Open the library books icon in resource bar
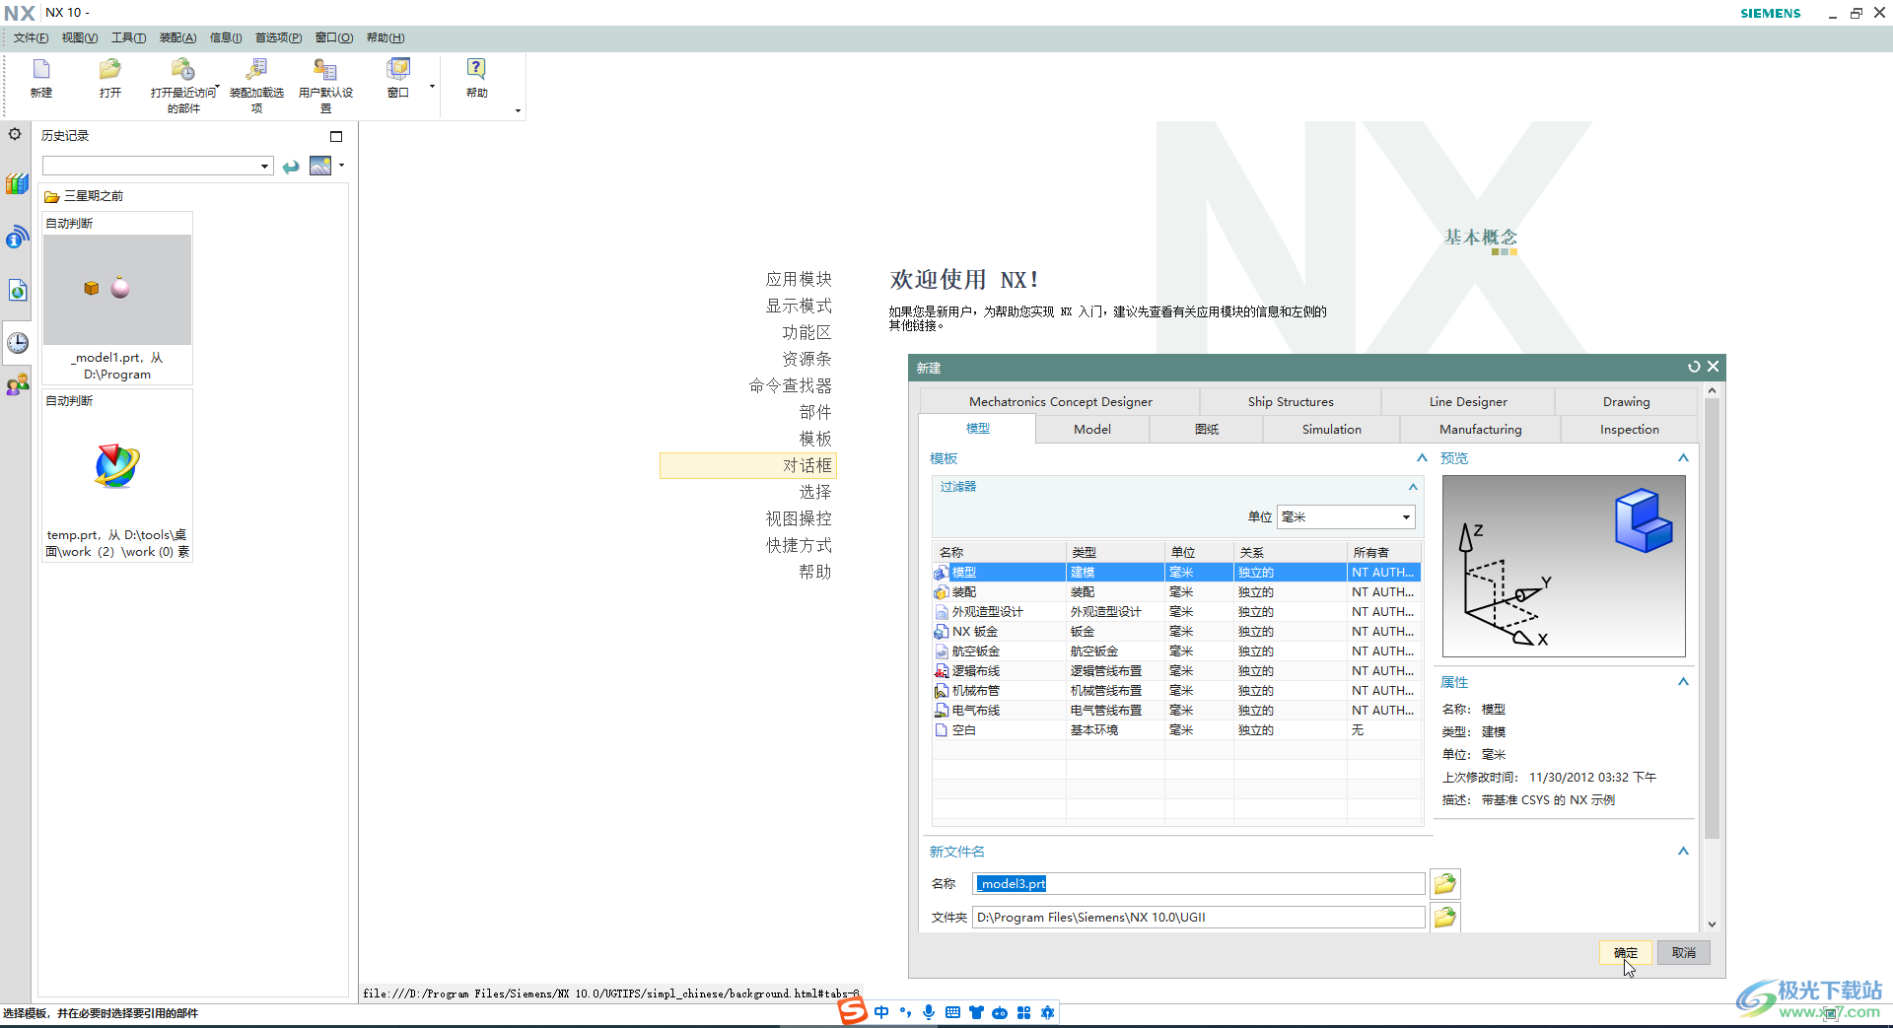 click(17, 183)
